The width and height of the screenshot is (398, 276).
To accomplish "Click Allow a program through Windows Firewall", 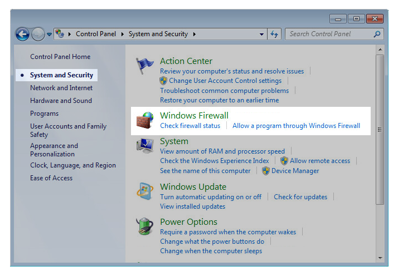I will pos(296,126).
